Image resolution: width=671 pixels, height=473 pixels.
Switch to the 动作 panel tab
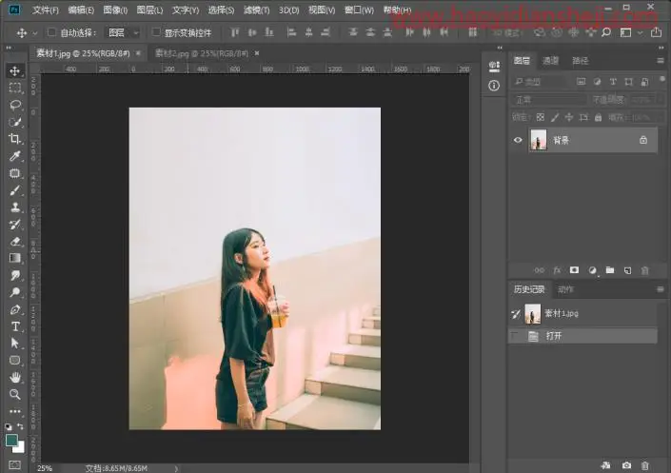click(565, 289)
